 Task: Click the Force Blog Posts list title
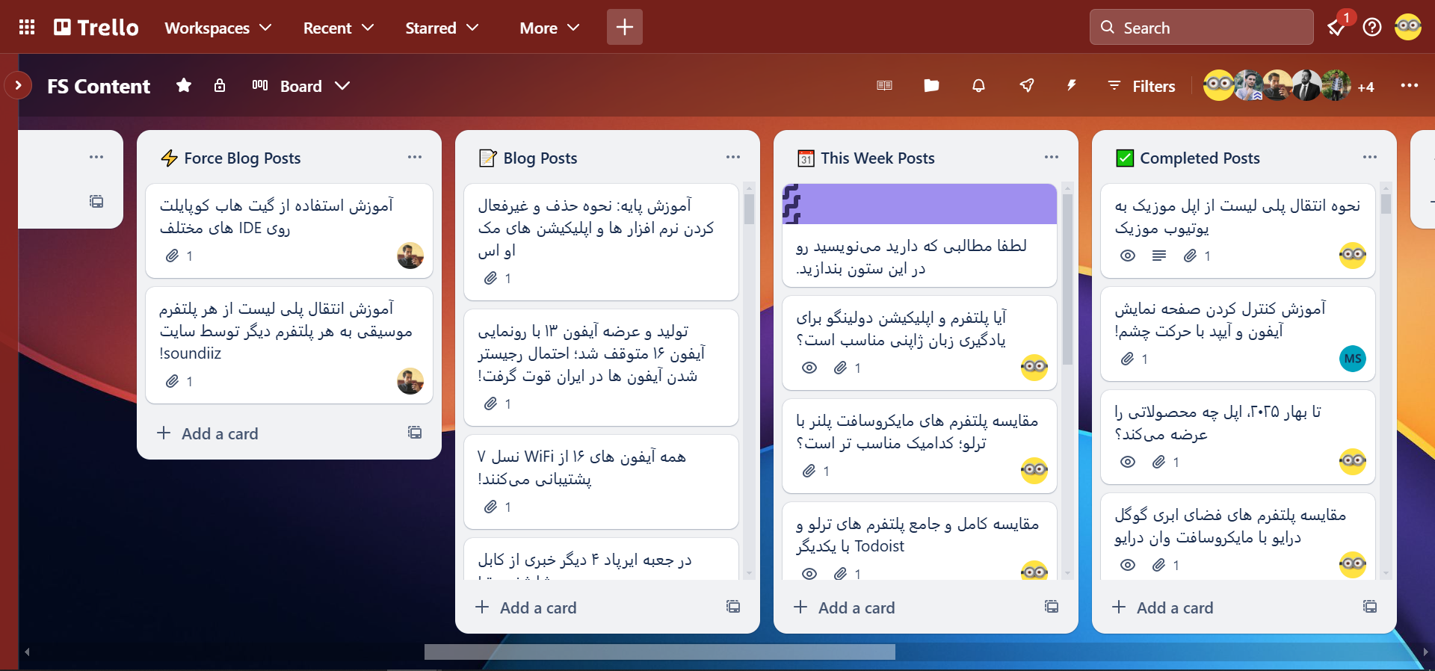pyautogui.click(x=242, y=158)
